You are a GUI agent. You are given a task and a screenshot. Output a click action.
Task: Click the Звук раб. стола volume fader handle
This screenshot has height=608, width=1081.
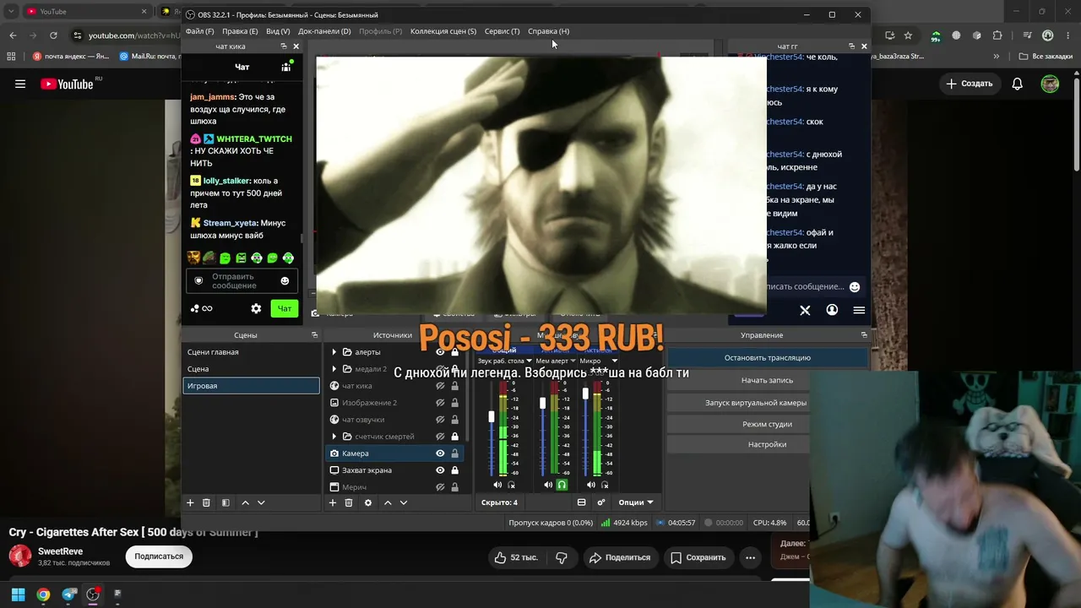492,417
